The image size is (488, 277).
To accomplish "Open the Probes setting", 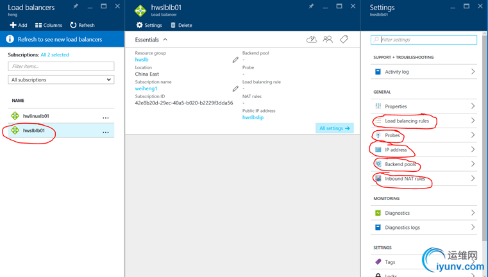I will point(424,135).
